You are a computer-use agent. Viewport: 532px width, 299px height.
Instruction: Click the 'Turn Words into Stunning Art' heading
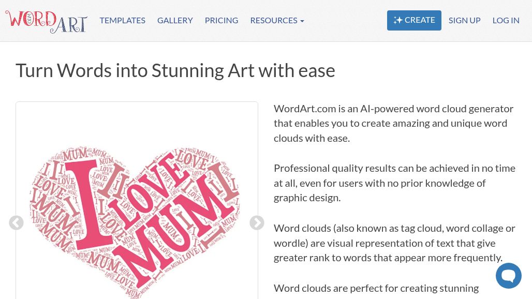coord(175,70)
